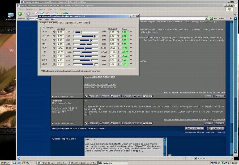Click quote button in Freezer's 18:08 post row
Viewport: 239px width, 165px height.
click(220, 123)
